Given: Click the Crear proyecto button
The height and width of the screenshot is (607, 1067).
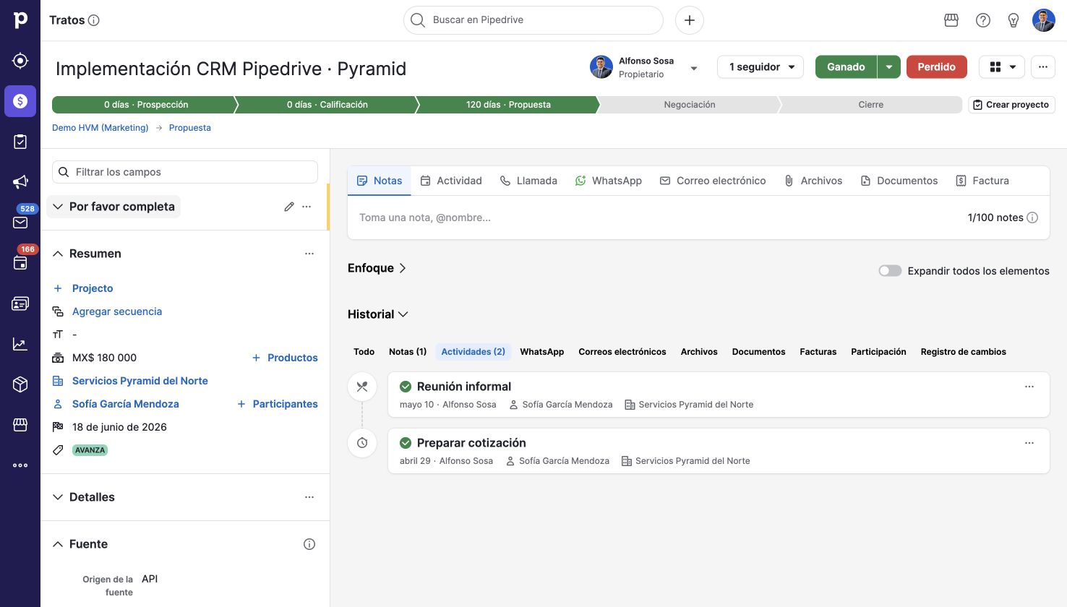Looking at the screenshot, I should [1012, 105].
